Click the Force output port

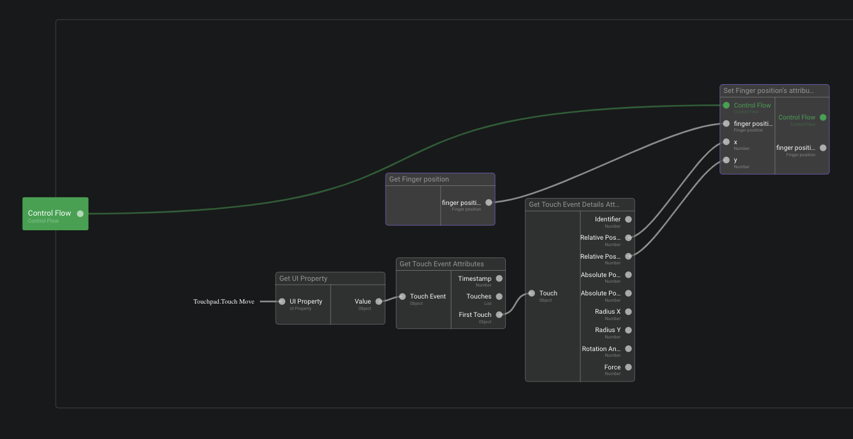628,367
